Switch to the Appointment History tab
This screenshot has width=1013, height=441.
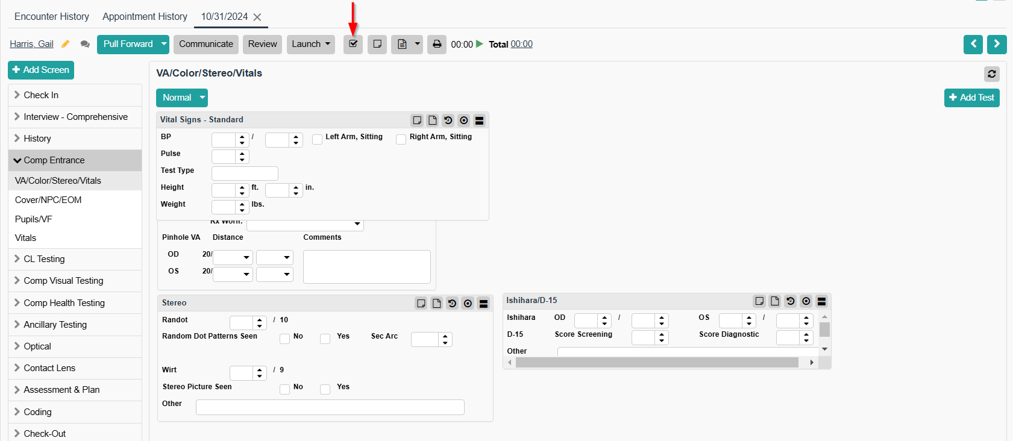click(x=145, y=16)
